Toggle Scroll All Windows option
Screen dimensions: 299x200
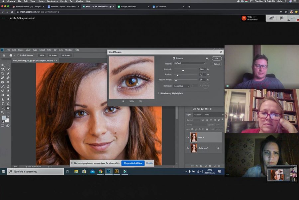point(18,55)
